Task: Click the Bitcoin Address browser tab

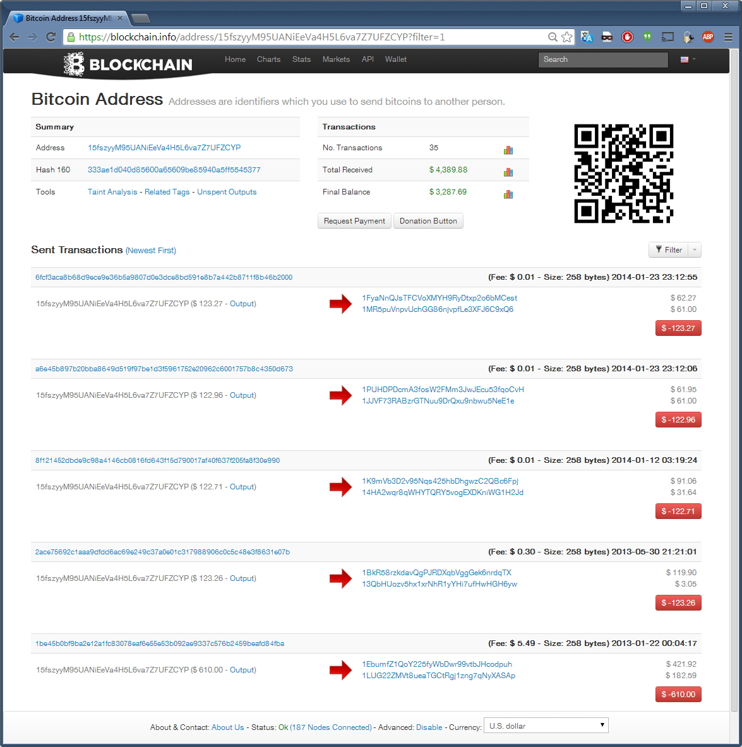Action: coord(67,18)
